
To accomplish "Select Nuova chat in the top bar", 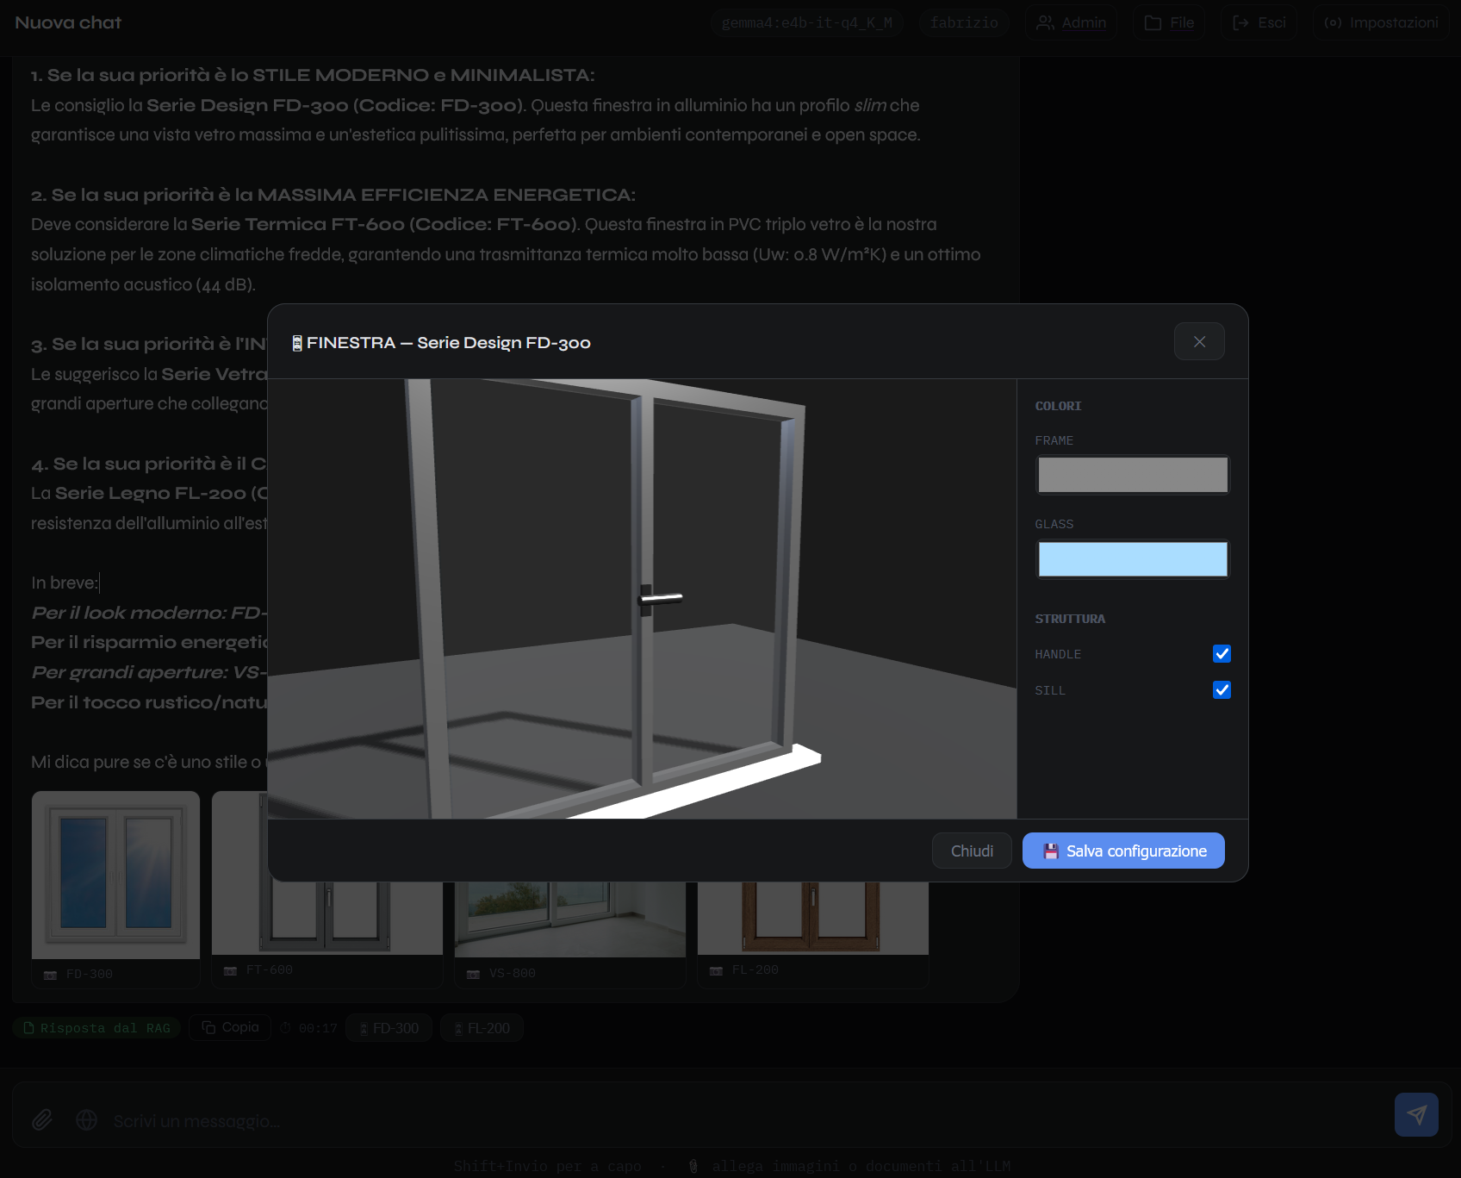I will pos(67,22).
